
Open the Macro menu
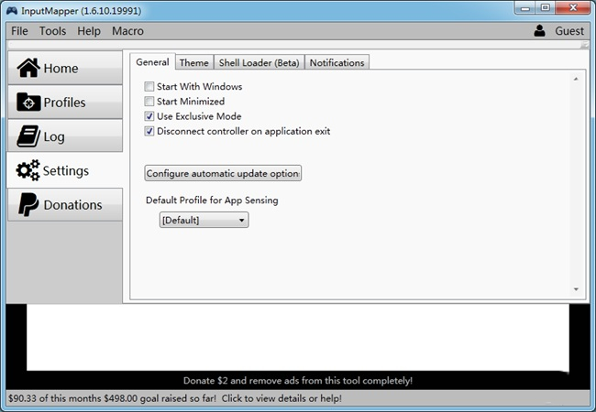pyautogui.click(x=127, y=31)
